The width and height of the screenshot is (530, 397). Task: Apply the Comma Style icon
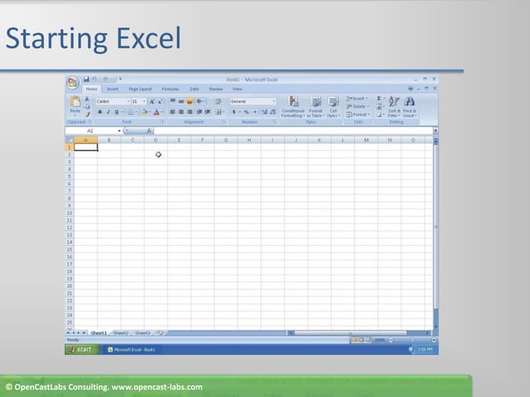click(x=255, y=112)
